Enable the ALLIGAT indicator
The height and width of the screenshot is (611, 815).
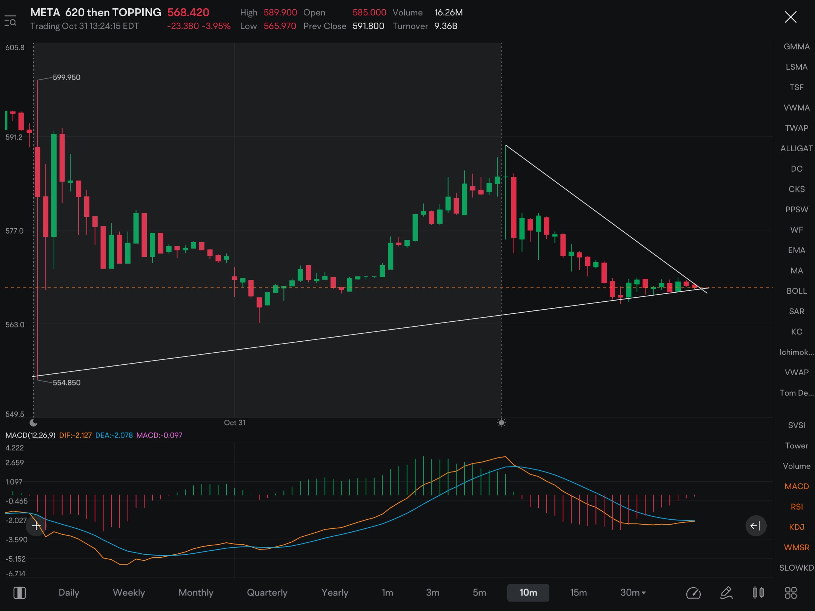tap(797, 149)
